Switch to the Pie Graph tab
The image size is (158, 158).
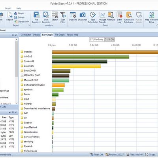(60, 35)
